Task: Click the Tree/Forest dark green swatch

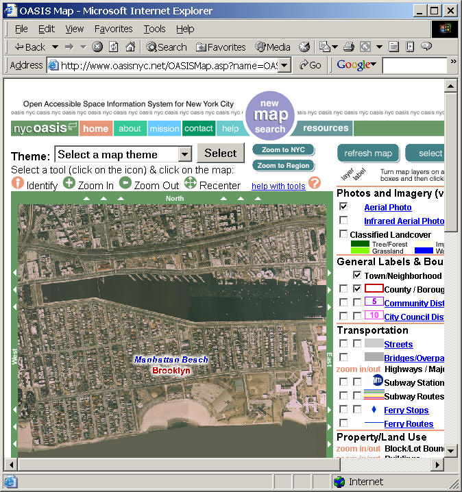Action: 360,244
